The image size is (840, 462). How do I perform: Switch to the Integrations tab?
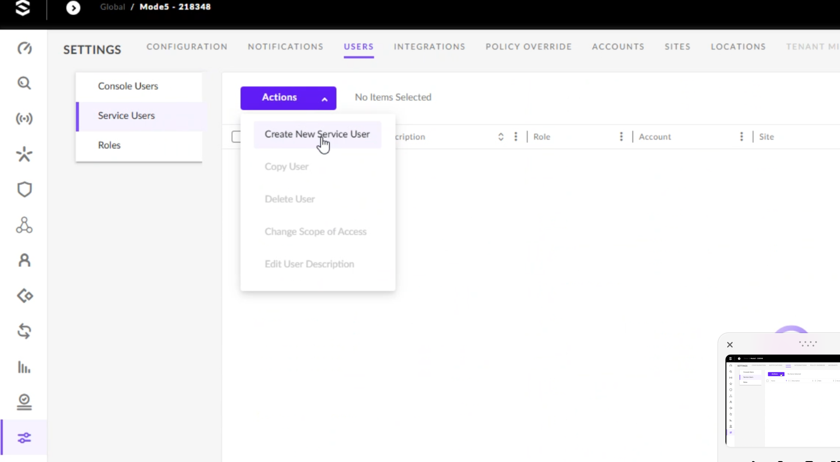click(x=429, y=47)
